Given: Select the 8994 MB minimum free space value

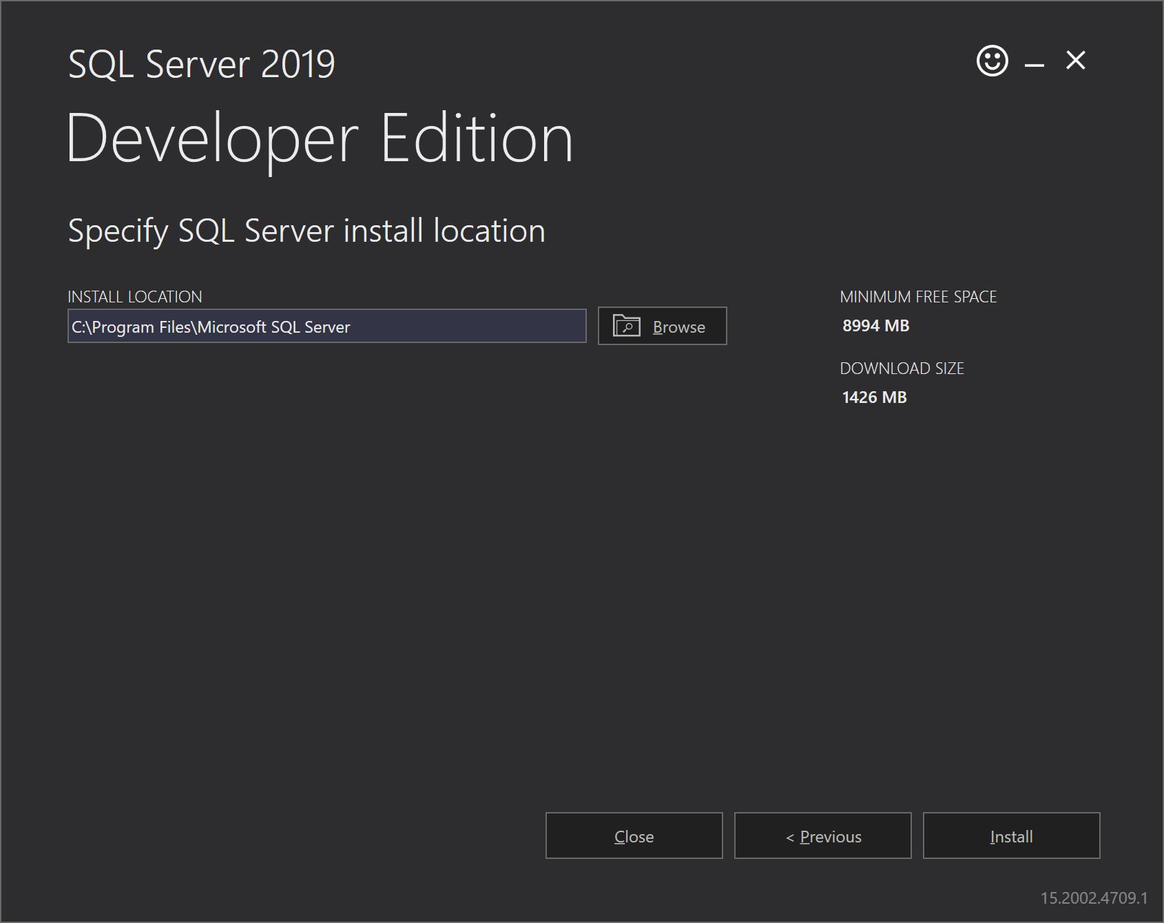Looking at the screenshot, I should point(875,326).
